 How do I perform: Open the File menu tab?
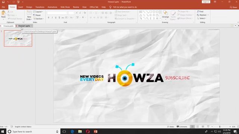click(x=3, y=7)
